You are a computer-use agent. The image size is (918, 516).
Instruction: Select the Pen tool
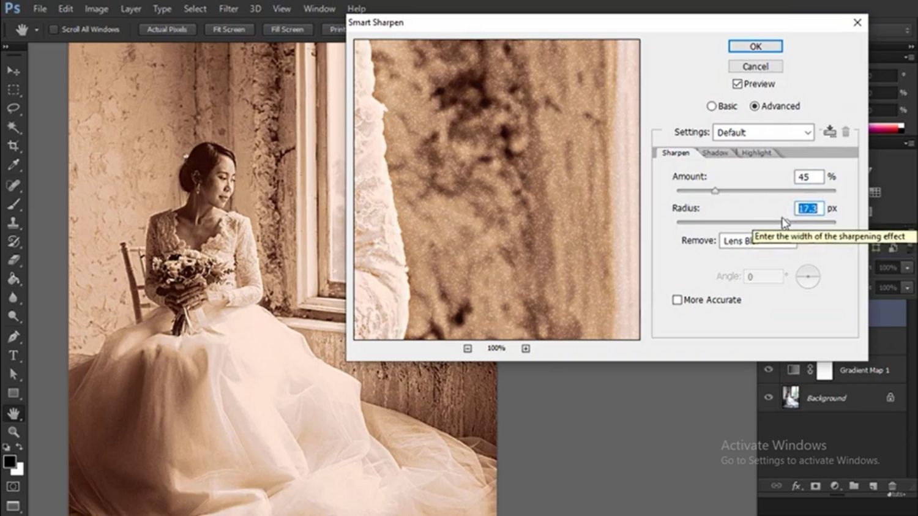(x=13, y=336)
